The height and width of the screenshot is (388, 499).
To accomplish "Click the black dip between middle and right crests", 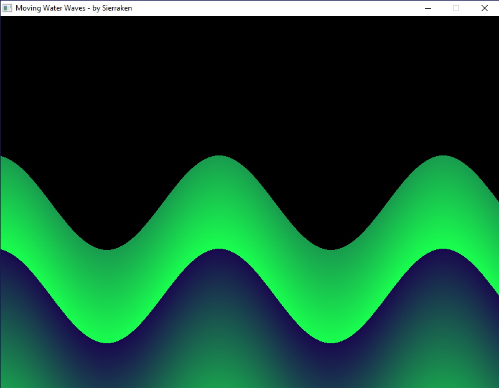I will [x=331, y=224].
